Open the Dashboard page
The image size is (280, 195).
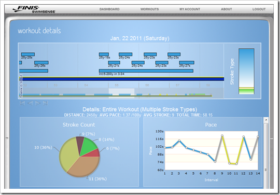point(109,9)
